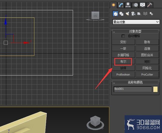Open the Hierarchy panel tab
This screenshot has height=133, width=162.
pyautogui.click(x=128, y=5)
